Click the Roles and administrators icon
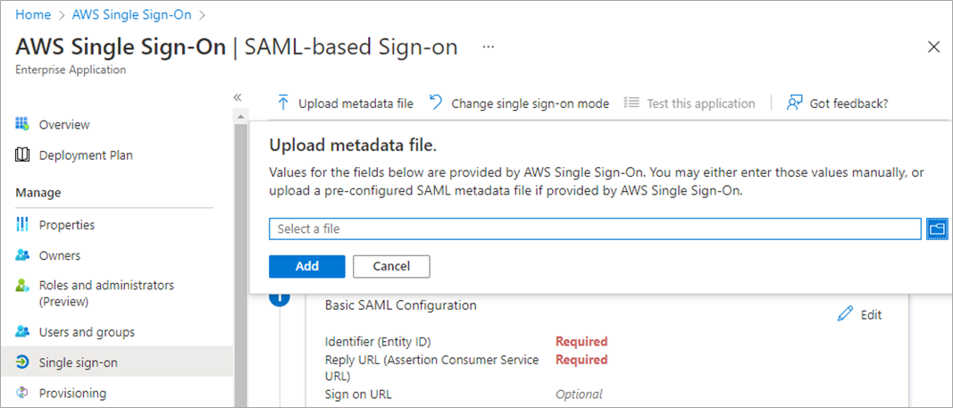 23,286
